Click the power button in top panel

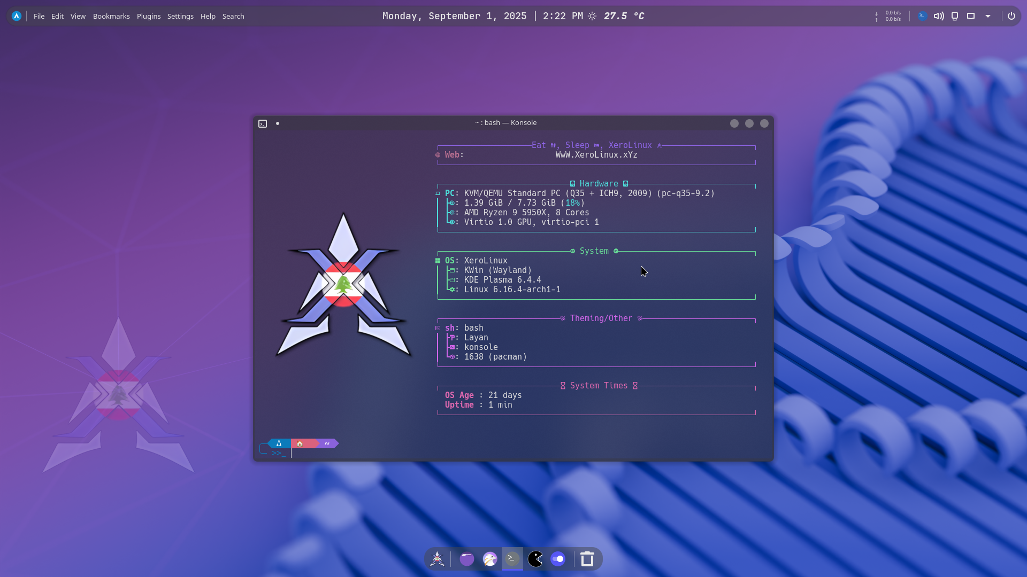pyautogui.click(x=1011, y=16)
